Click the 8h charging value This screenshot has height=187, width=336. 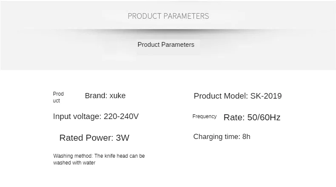point(246,137)
